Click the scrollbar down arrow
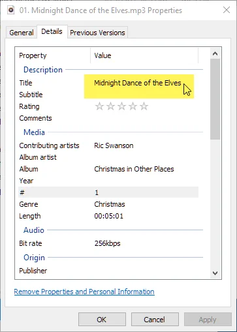Image resolution: width=237 pixels, height=332 pixels. 215,273
